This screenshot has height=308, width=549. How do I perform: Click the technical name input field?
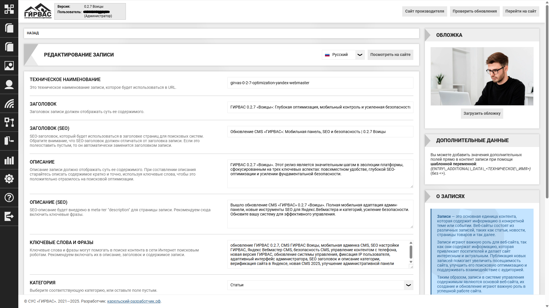coord(320,83)
